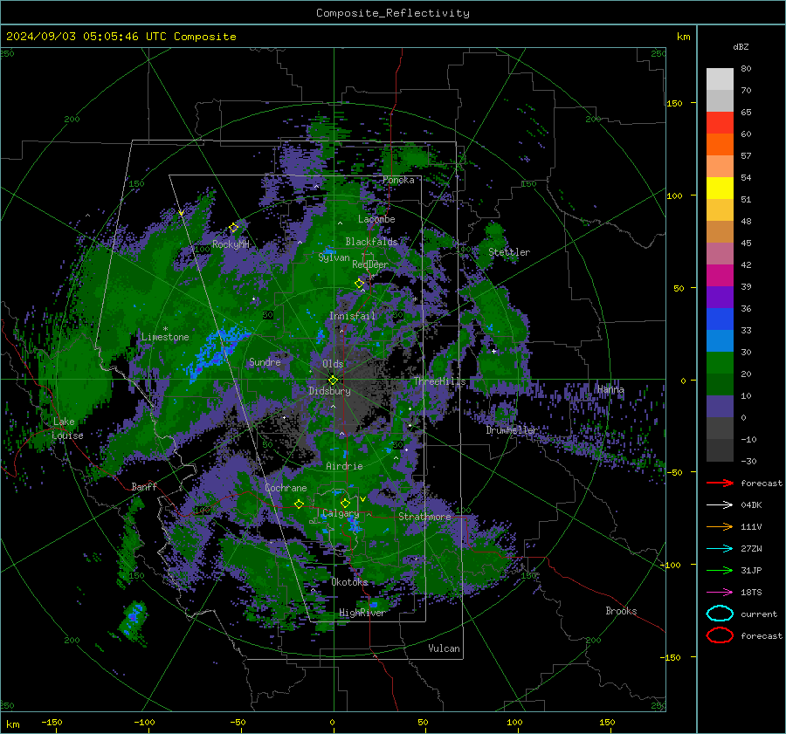The image size is (786, 734).
Task: Select the HighRiver city label
Action: (362, 613)
